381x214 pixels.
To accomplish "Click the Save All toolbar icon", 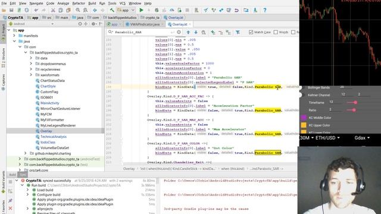I will pyautogui.click(x=11, y=10).
